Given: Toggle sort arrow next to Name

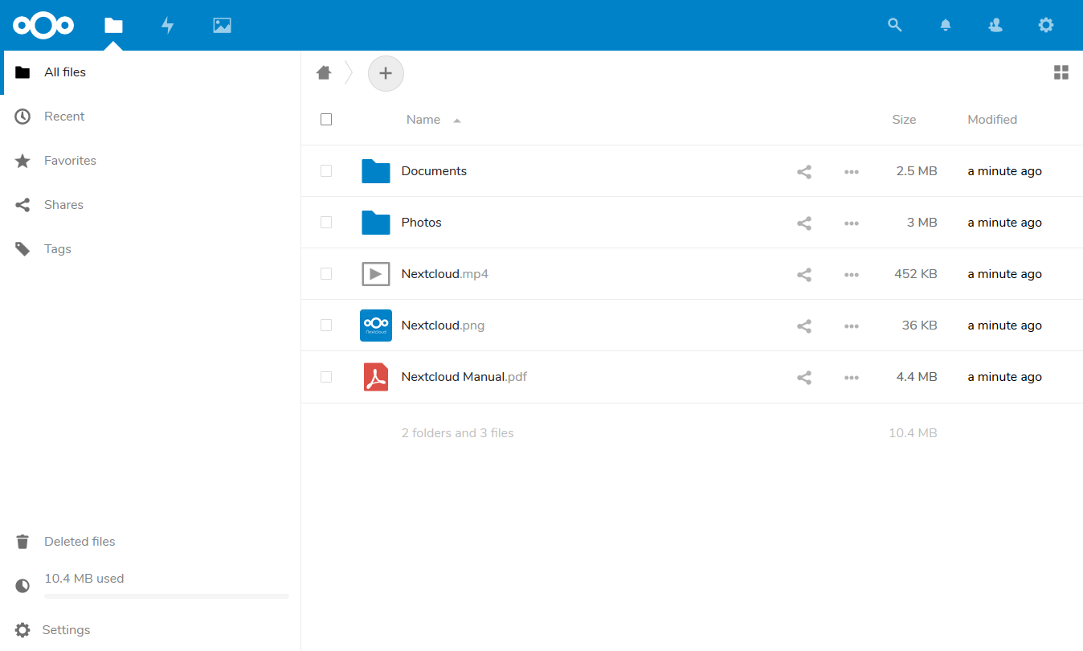Looking at the screenshot, I should [x=457, y=121].
